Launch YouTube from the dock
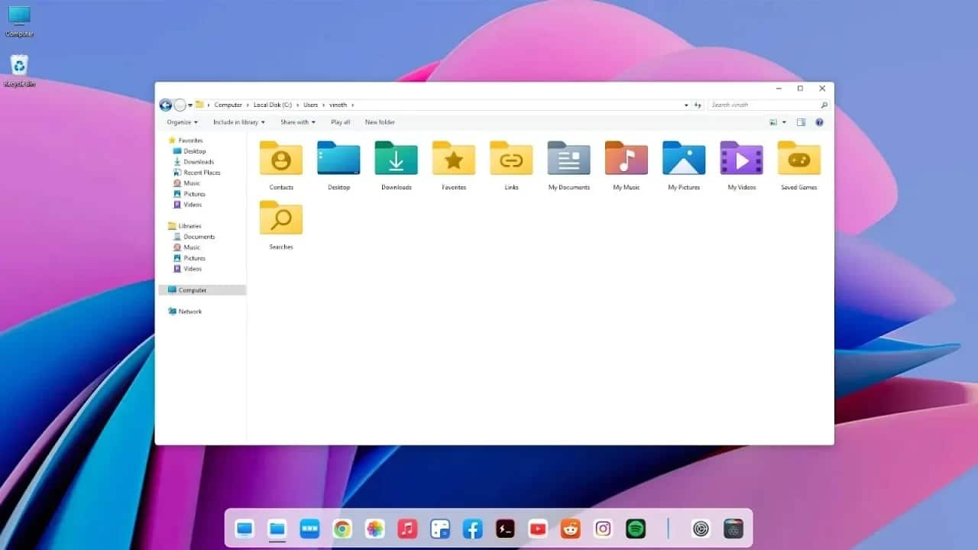Viewport: 978px width, 550px height. click(538, 529)
